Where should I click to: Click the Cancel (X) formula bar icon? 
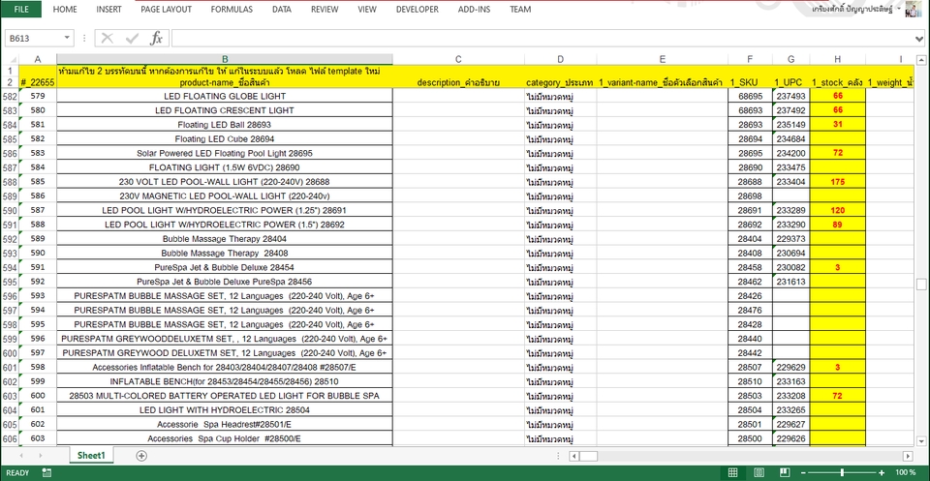click(x=108, y=39)
